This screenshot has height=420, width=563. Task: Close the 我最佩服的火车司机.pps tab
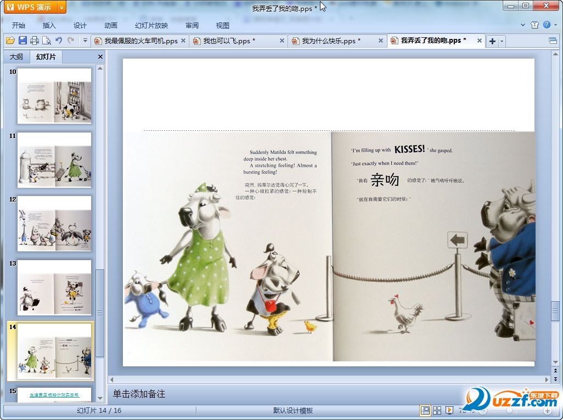(183, 41)
